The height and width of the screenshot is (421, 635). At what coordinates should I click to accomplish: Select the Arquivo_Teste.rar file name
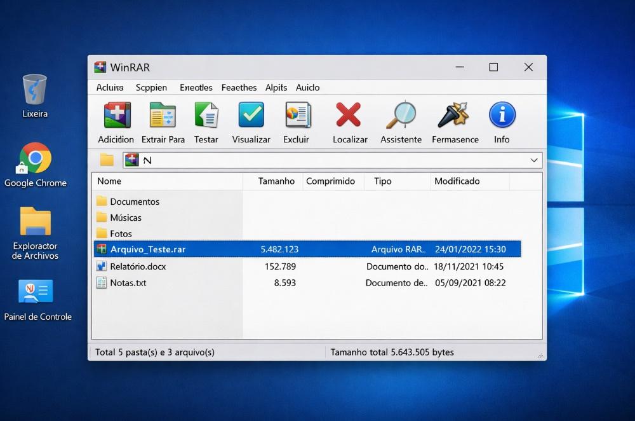[x=148, y=249]
